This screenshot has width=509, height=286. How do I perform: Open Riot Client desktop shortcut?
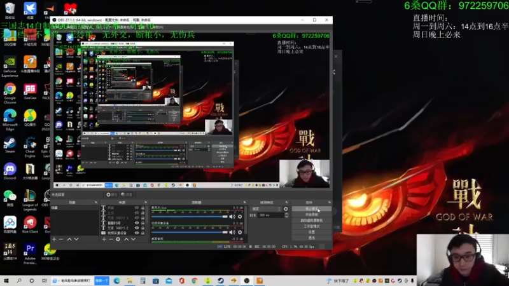coord(30,225)
